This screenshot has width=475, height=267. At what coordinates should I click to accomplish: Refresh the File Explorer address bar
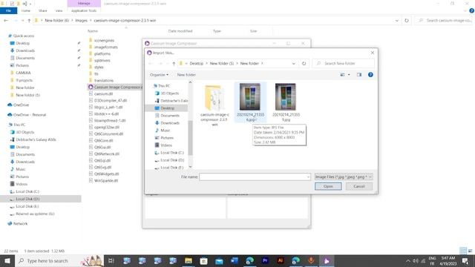407,21
